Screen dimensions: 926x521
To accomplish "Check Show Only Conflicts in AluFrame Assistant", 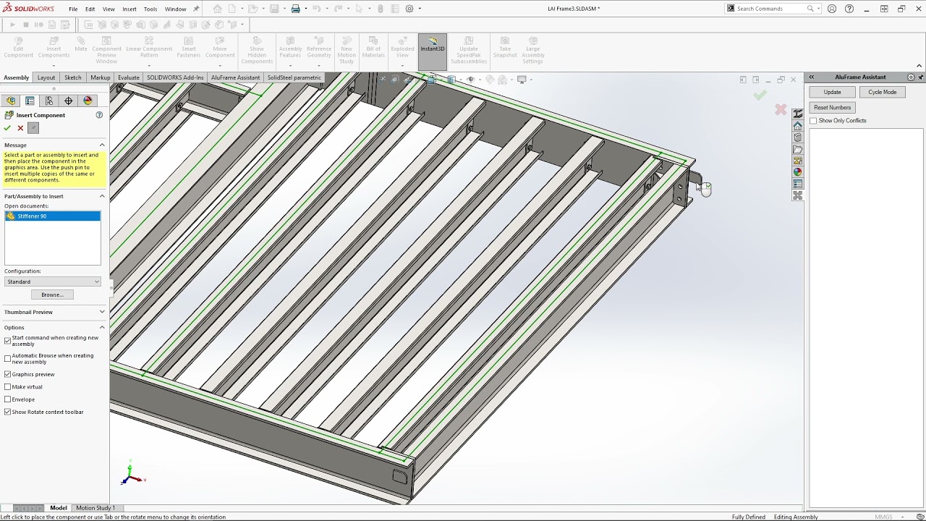I will tap(813, 121).
